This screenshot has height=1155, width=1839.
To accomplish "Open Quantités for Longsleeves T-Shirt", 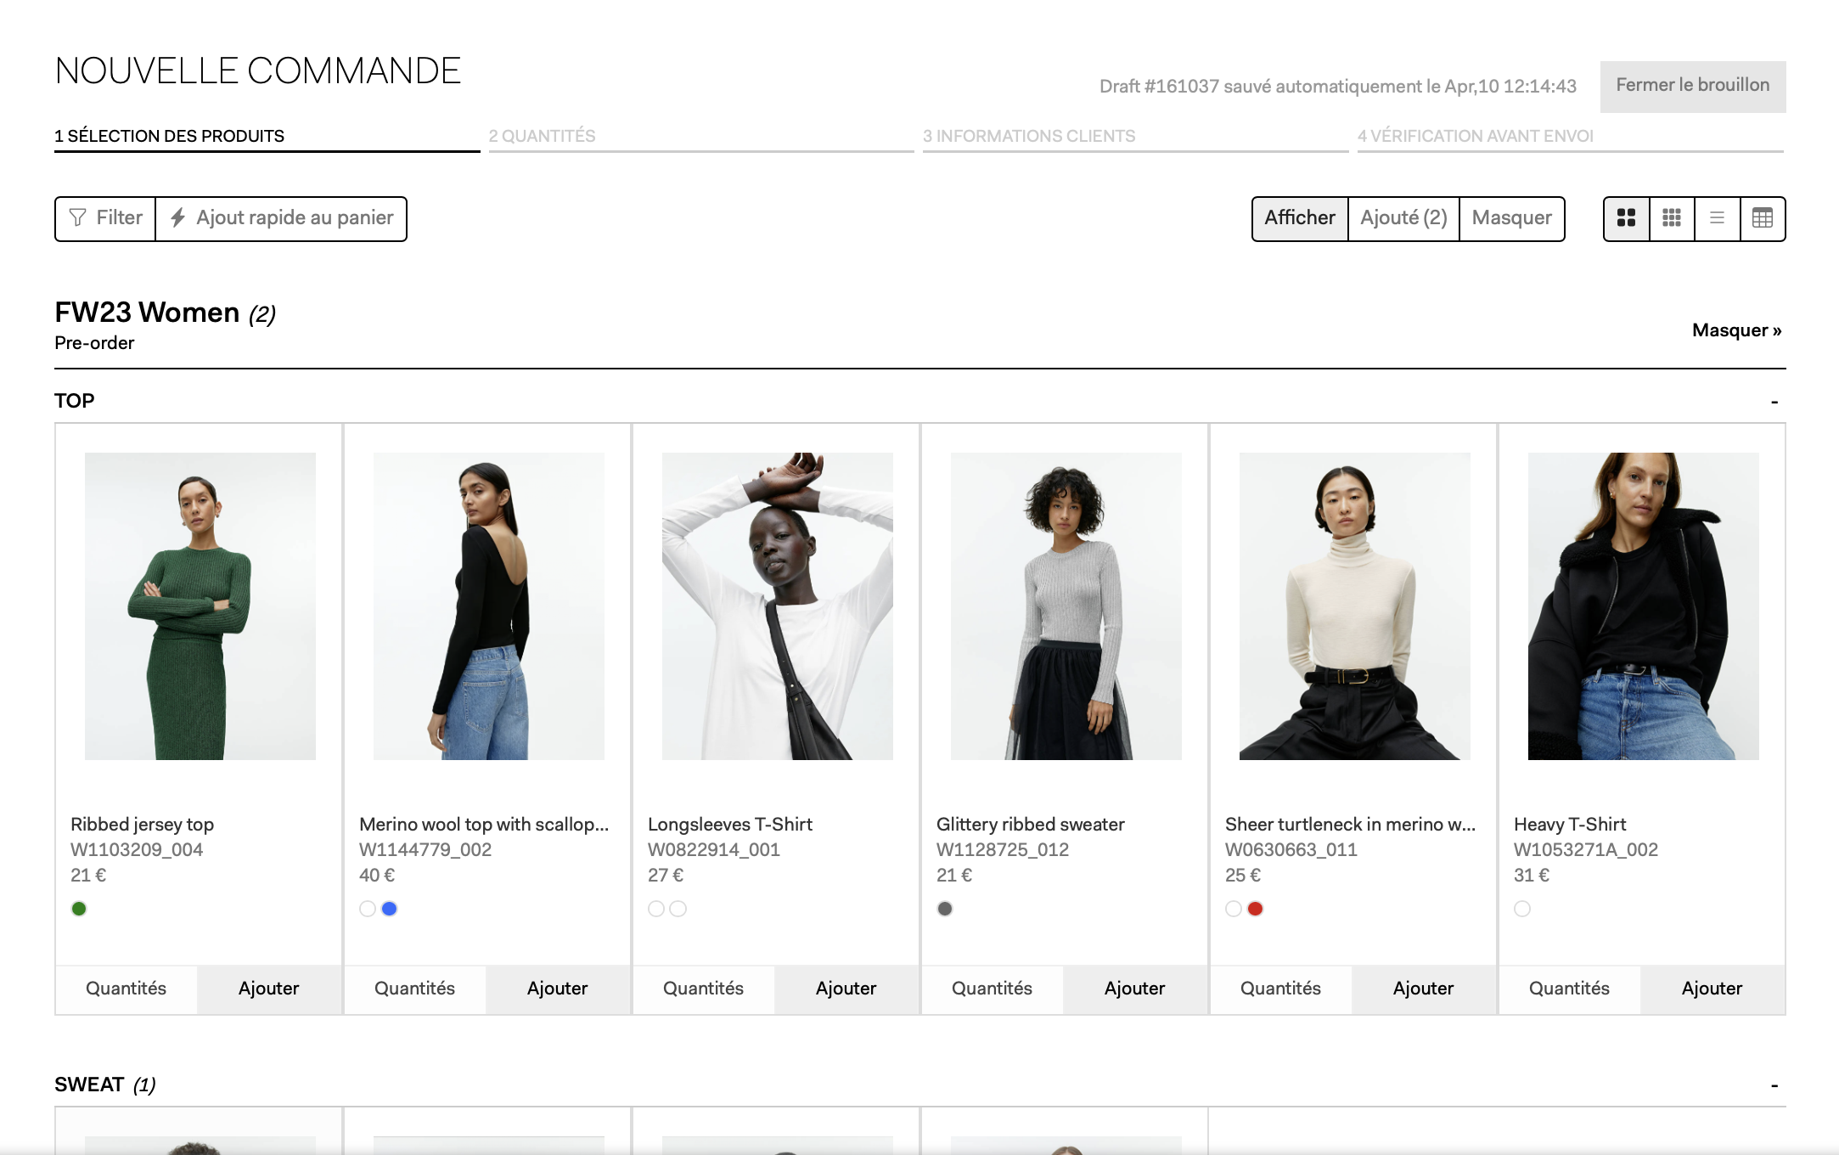I will (704, 989).
